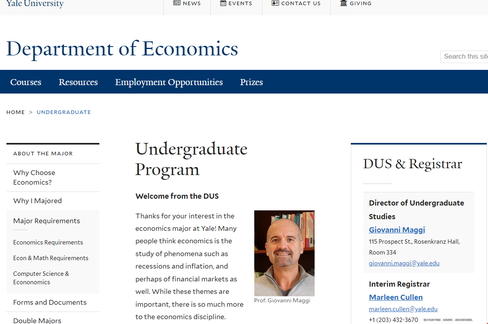Click the Events calendar icon
488x324 pixels.
(223, 3)
